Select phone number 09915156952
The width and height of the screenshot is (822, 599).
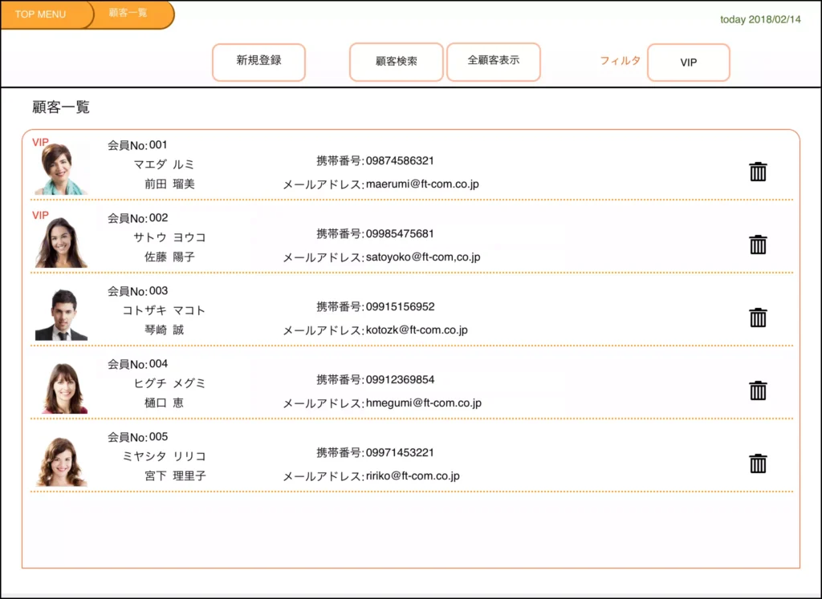pyautogui.click(x=400, y=306)
